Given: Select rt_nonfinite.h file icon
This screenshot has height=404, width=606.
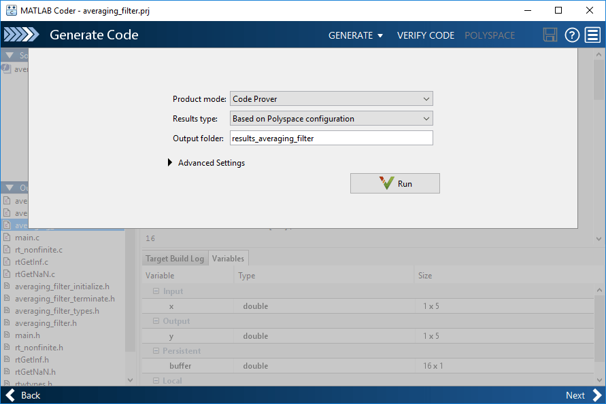Looking at the screenshot, I should point(7,347).
